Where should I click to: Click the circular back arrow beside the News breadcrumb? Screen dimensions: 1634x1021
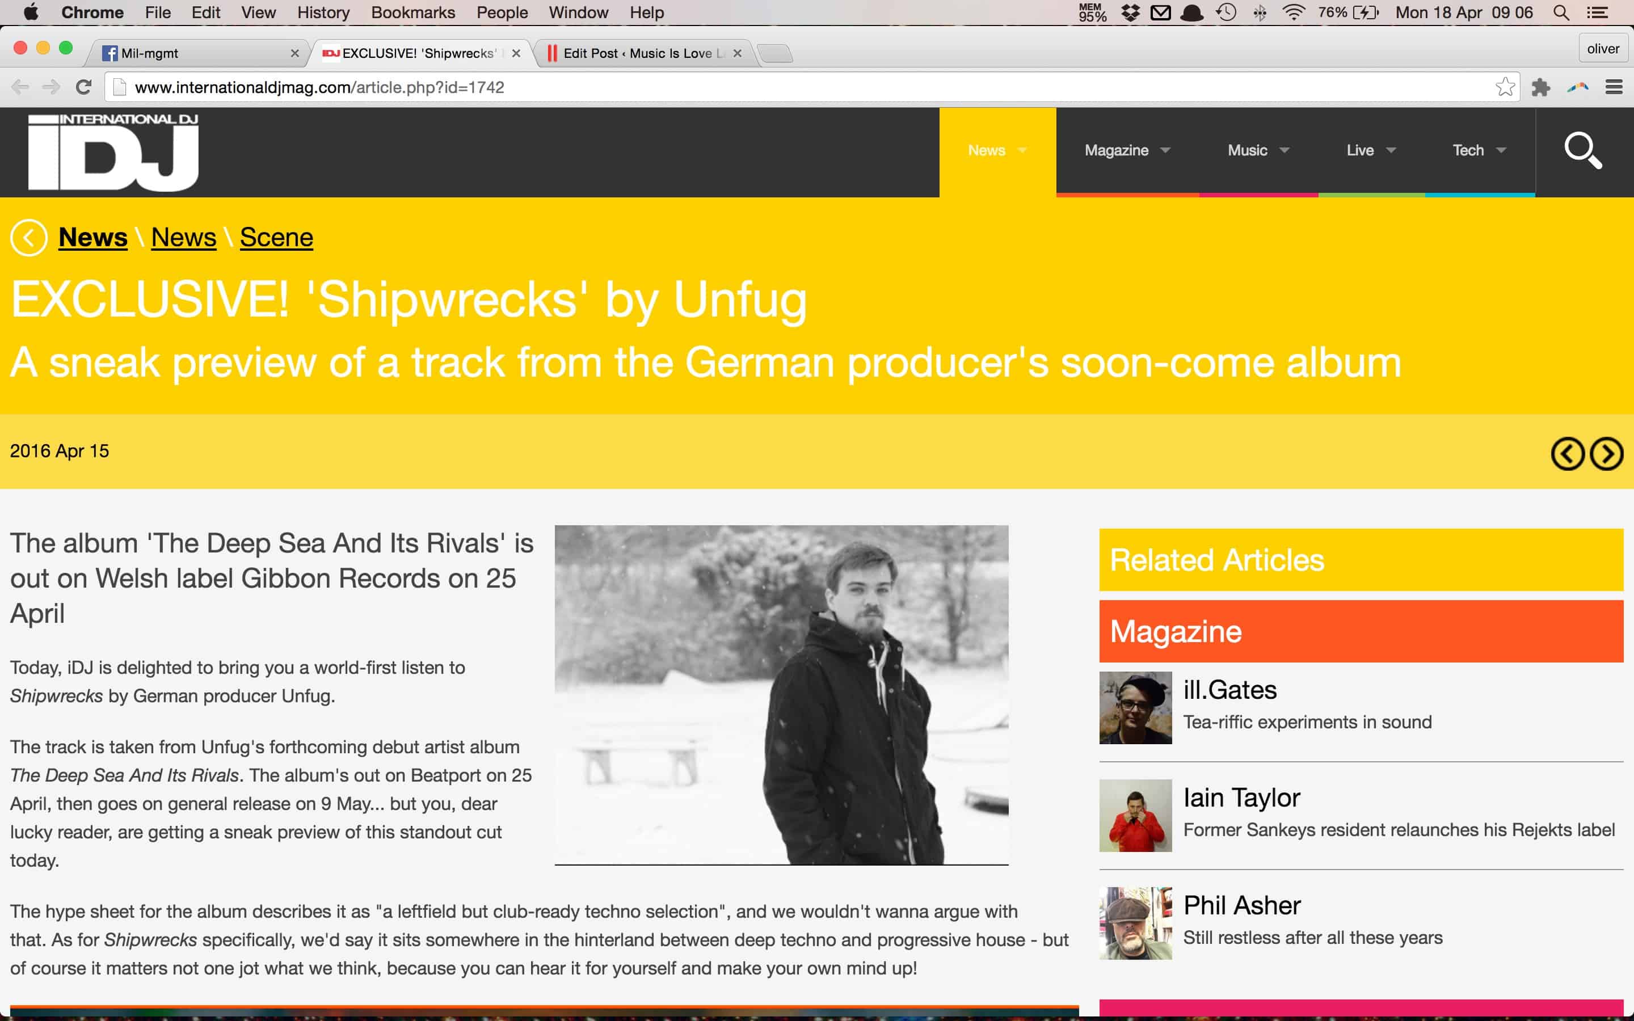[x=28, y=238]
